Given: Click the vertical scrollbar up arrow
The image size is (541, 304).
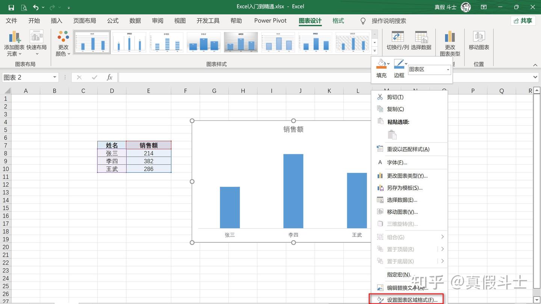Looking at the screenshot, I should coord(537,90).
